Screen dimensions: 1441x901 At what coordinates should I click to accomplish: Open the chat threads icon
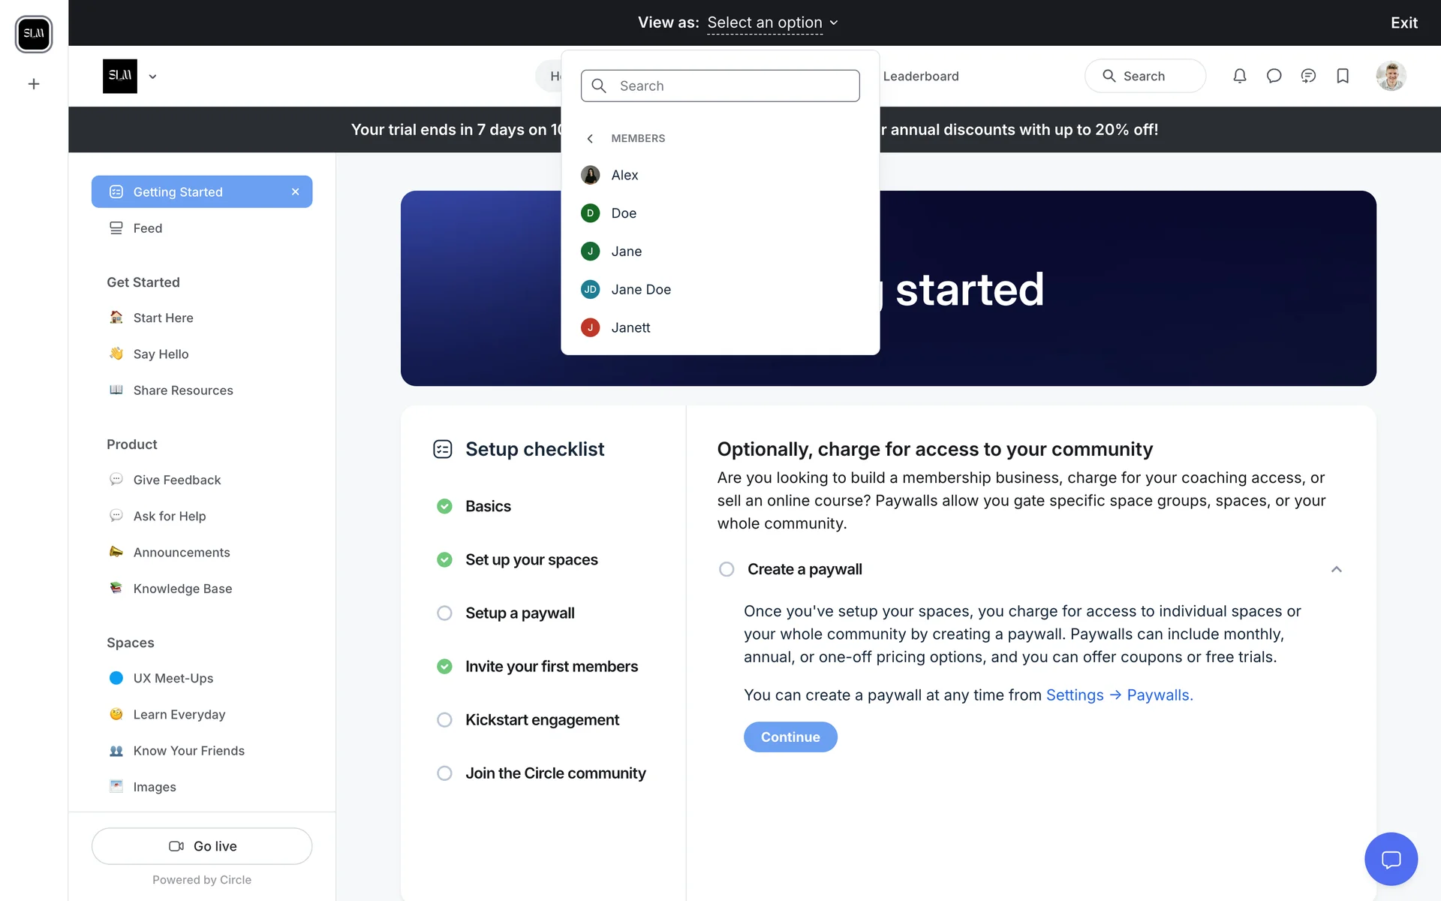1308,76
